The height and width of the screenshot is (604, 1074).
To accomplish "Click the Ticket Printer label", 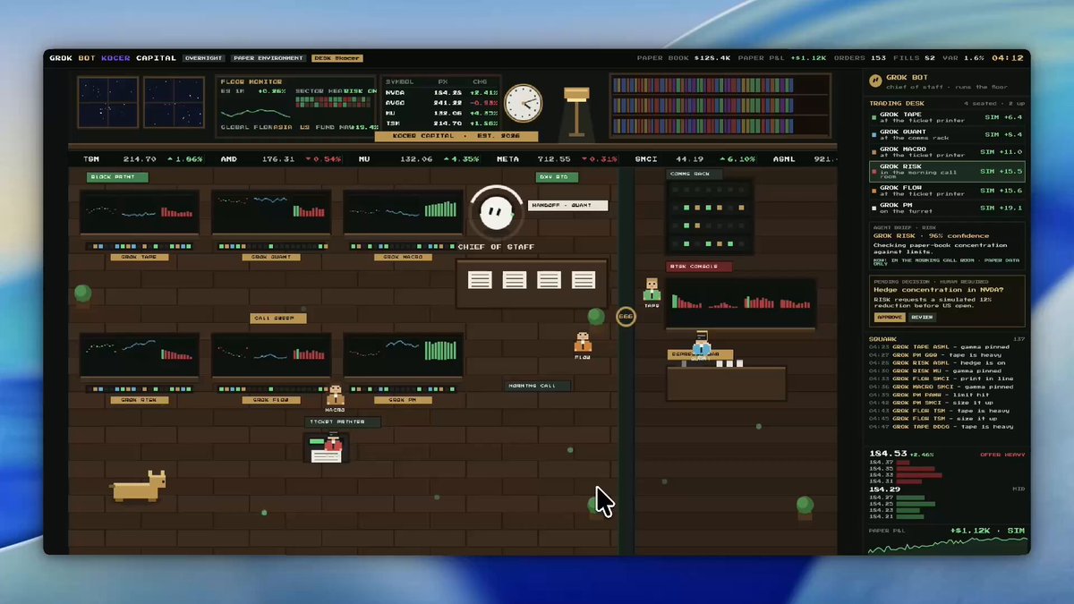I will [x=342, y=421].
